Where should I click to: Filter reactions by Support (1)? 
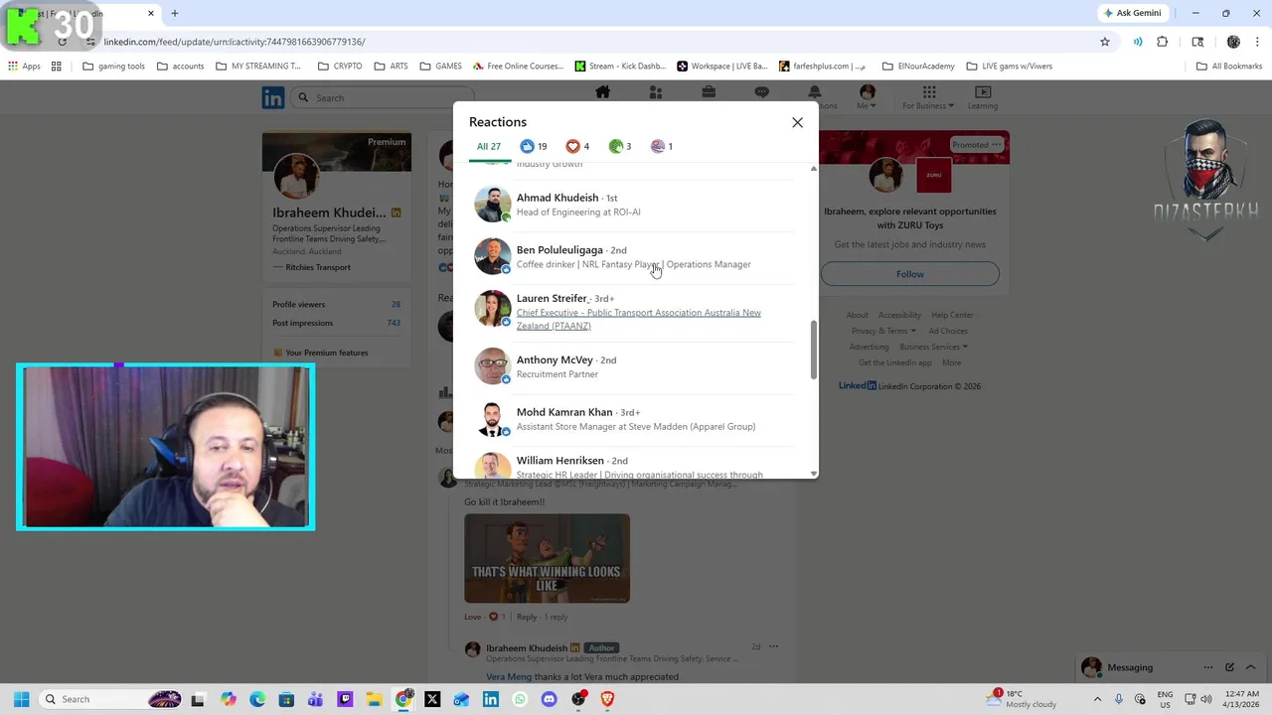pos(662,146)
